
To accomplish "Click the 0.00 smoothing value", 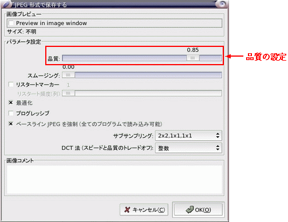I will (x=69, y=67).
